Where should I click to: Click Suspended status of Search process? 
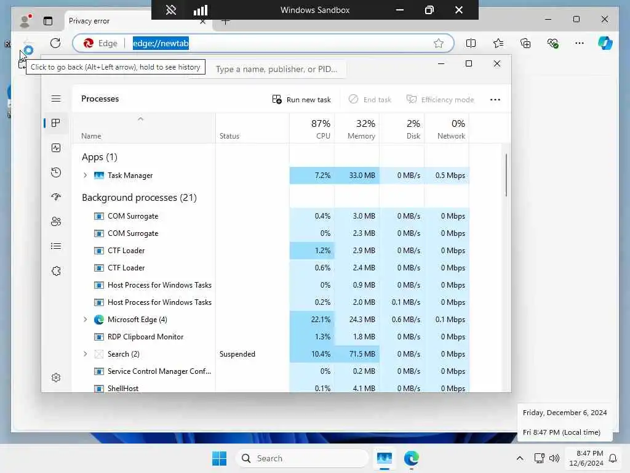tap(237, 354)
